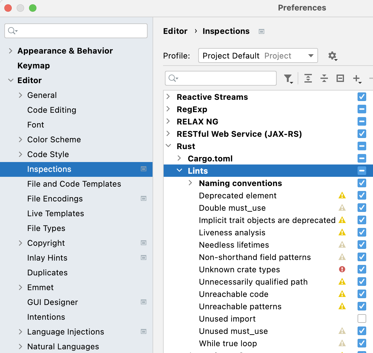
Task: Click the Editor breadcrumb link
Action: click(x=175, y=31)
